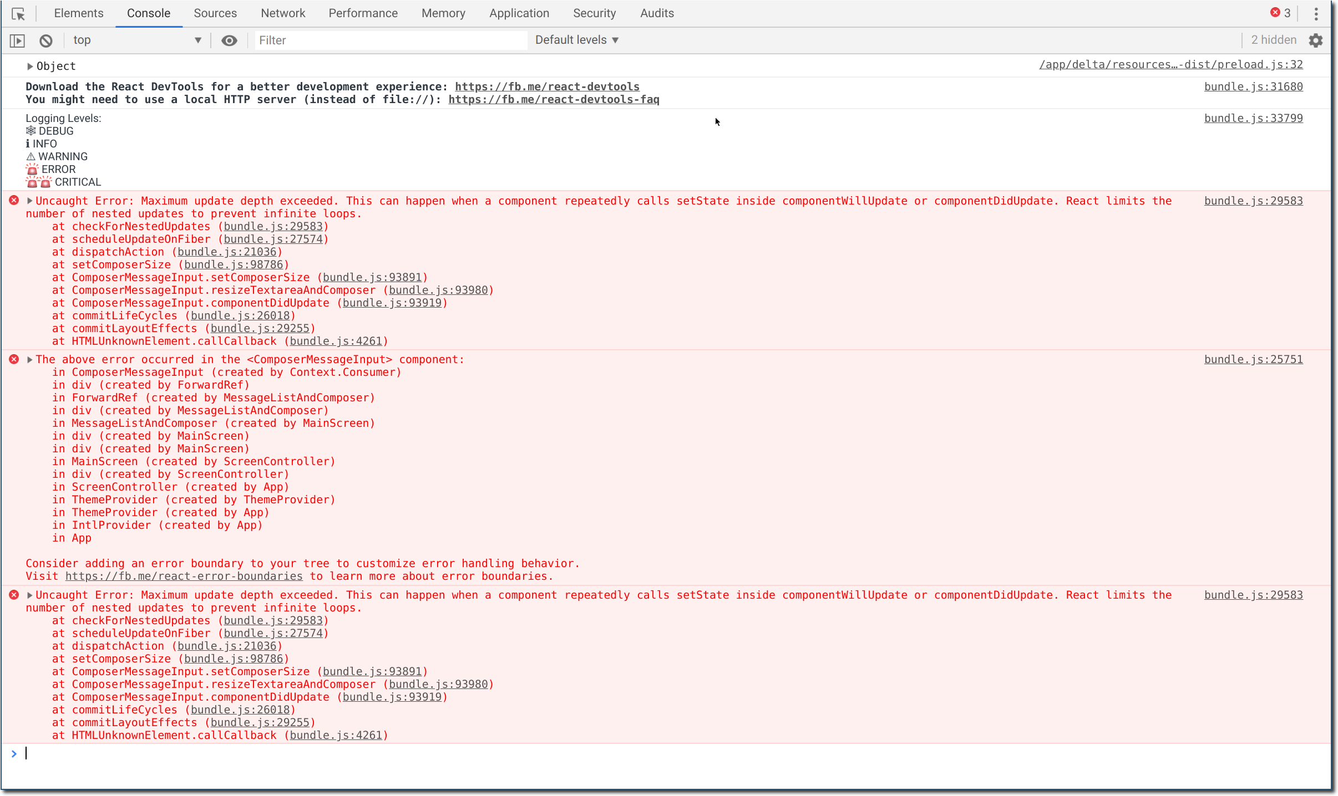Open the Sources tab
The width and height of the screenshot is (1338, 796).
(215, 13)
